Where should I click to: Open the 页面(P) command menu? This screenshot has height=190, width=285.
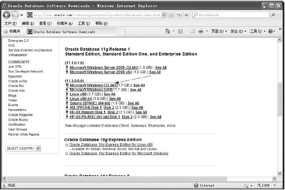click(x=219, y=31)
